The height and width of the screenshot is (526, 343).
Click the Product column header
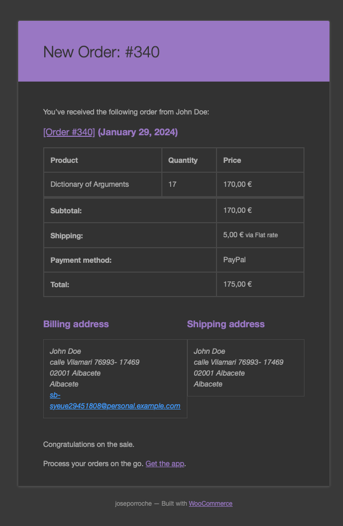[64, 160]
